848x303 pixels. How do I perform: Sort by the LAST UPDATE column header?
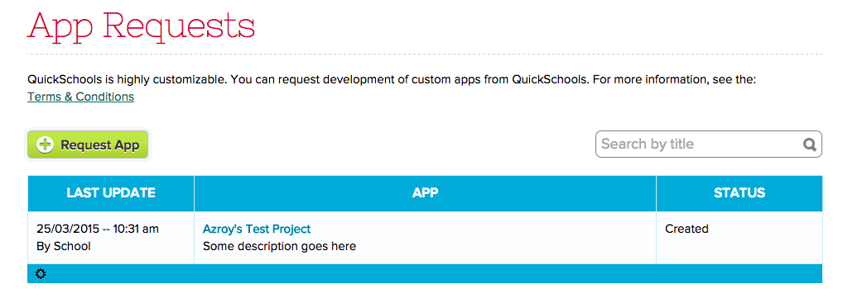pos(111,193)
